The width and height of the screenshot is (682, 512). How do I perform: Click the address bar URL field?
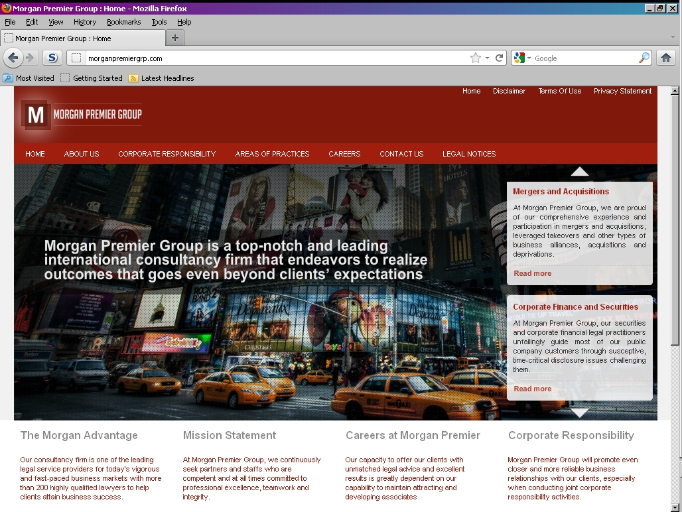277,58
